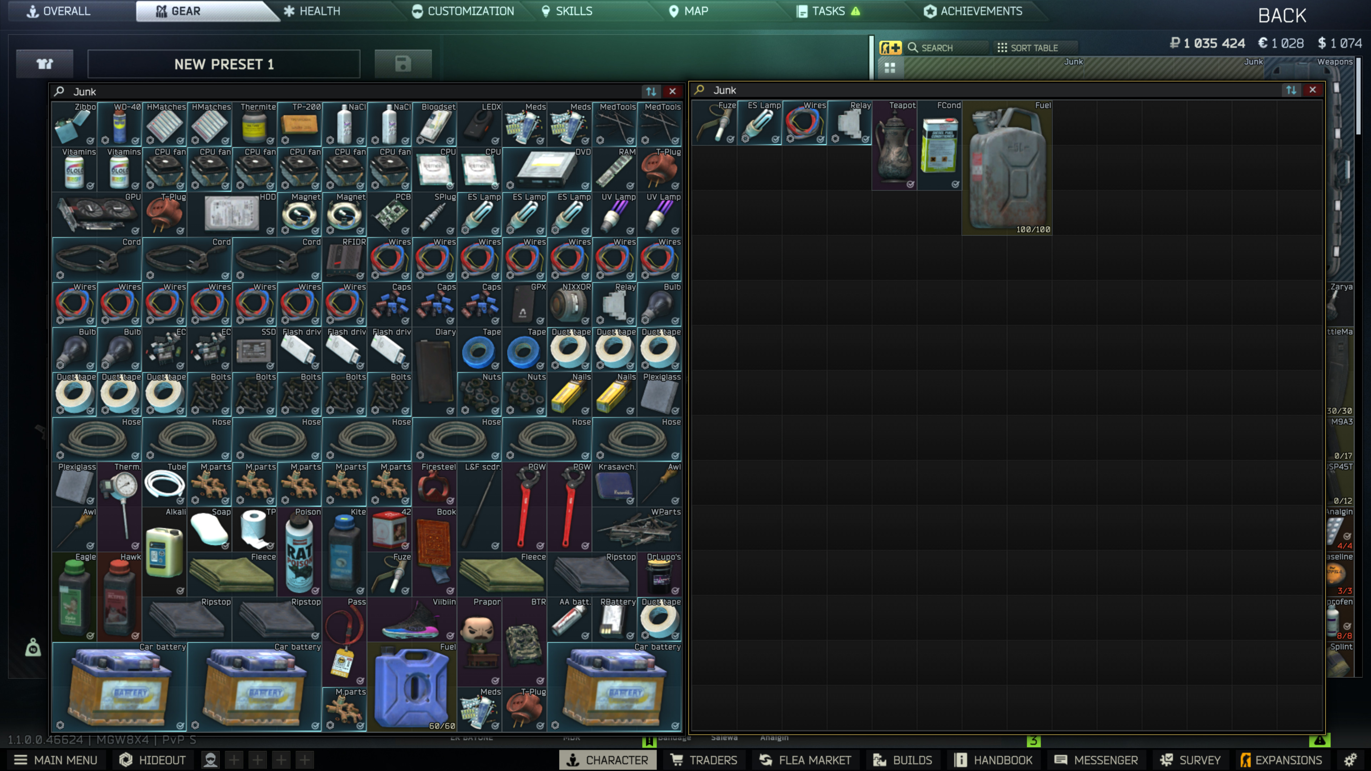Select the Kite gunpowder jar

(x=345, y=551)
